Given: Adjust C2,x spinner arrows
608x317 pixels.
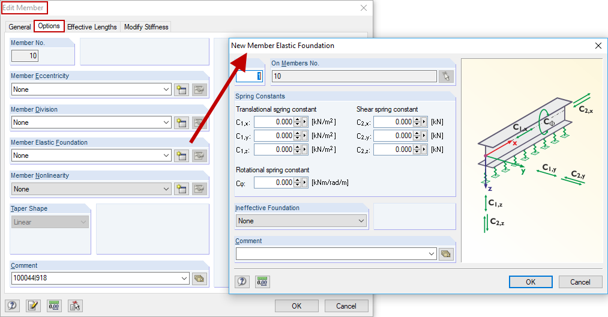Looking at the screenshot, I should click(x=417, y=122).
